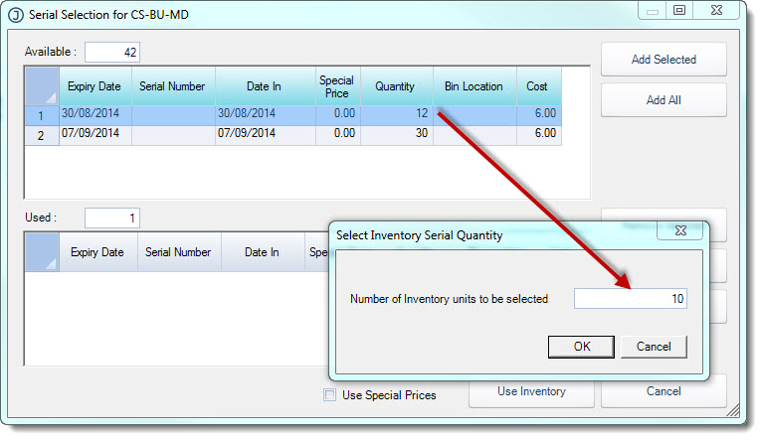Click quantity cell showing 30
762x440 pixels.
pyautogui.click(x=397, y=135)
